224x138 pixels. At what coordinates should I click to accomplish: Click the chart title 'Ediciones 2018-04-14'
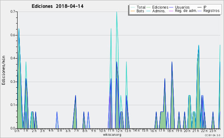tap(57, 6)
